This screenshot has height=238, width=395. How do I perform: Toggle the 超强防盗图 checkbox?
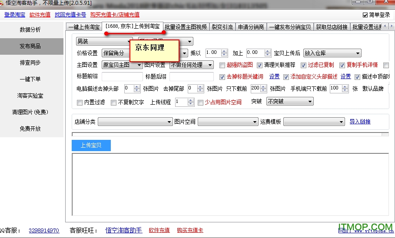tap(222, 65)
